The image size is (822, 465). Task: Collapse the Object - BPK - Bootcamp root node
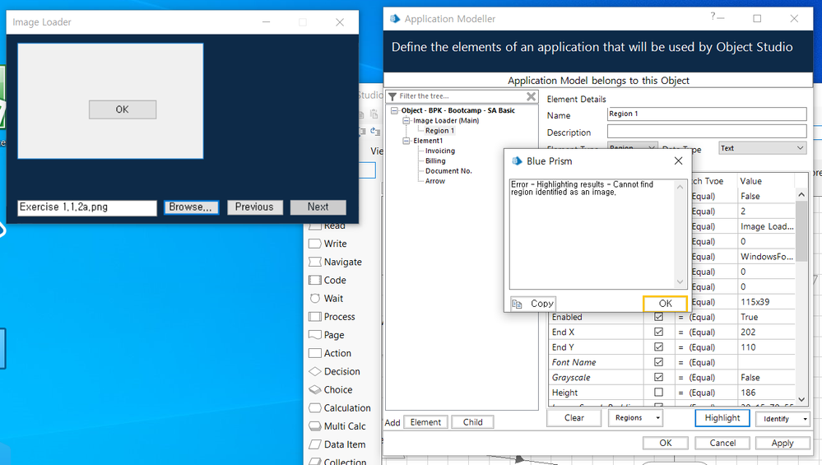coord(394,110)
